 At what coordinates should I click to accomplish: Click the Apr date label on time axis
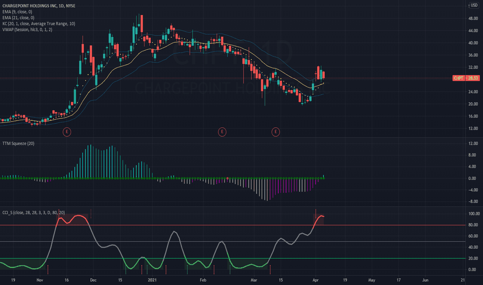[316, 280]
